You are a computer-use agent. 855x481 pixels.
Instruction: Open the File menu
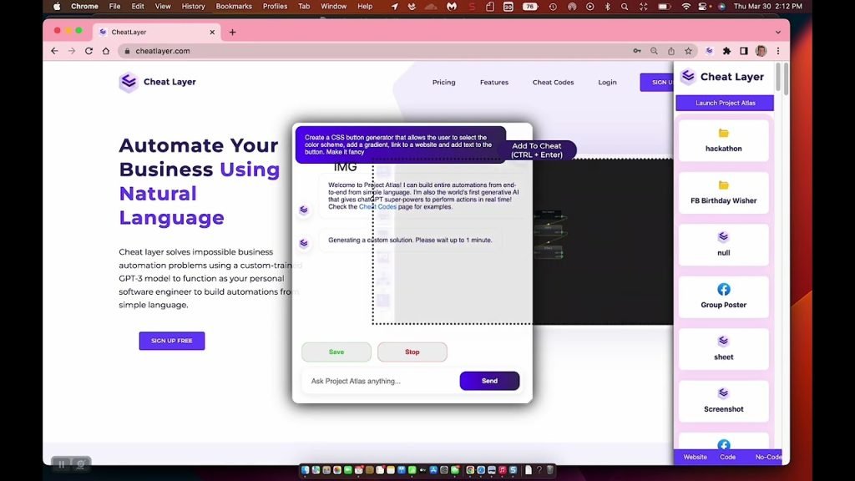coord(114,7)
